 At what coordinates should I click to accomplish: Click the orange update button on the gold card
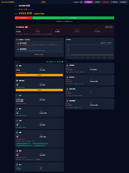point(39,75)
